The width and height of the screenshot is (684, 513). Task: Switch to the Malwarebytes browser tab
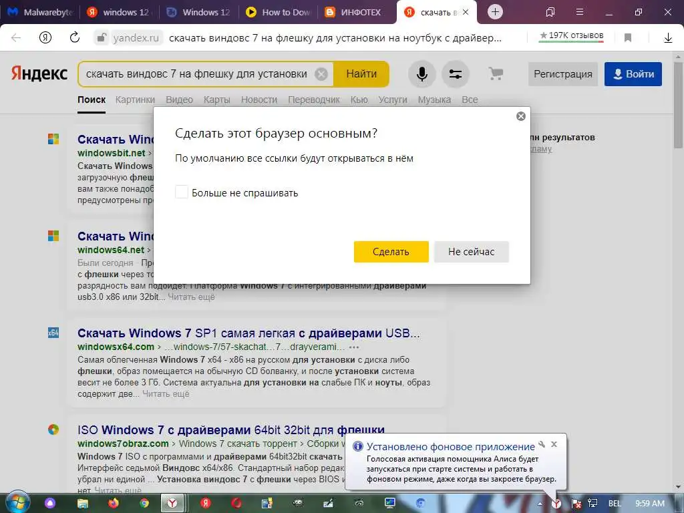tap(40, 12)
